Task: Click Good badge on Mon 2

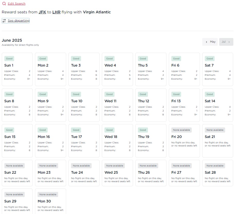Action: click(x=43, y=59)
